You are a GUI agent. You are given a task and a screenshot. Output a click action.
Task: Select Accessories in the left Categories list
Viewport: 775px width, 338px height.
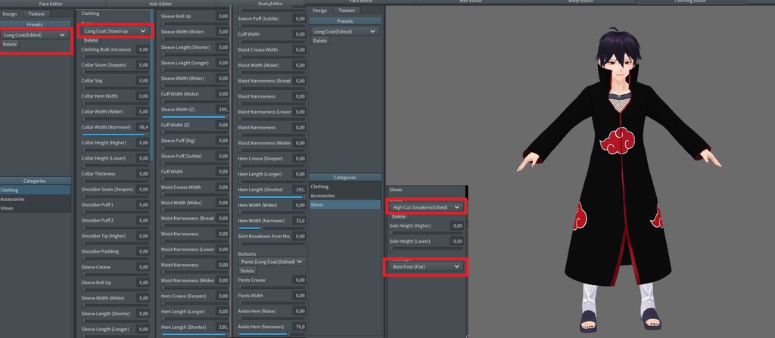coord(35,199)
